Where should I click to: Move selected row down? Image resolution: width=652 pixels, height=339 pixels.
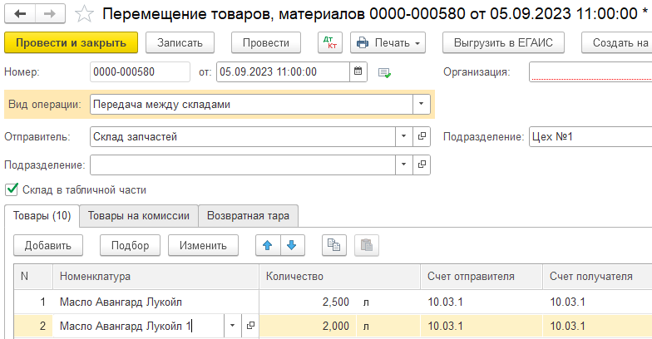click(x=292, y=244)
